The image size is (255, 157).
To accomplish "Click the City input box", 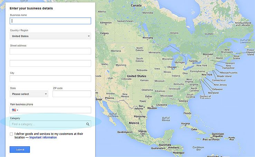I will pyautogui.click(x=50, y=78).
